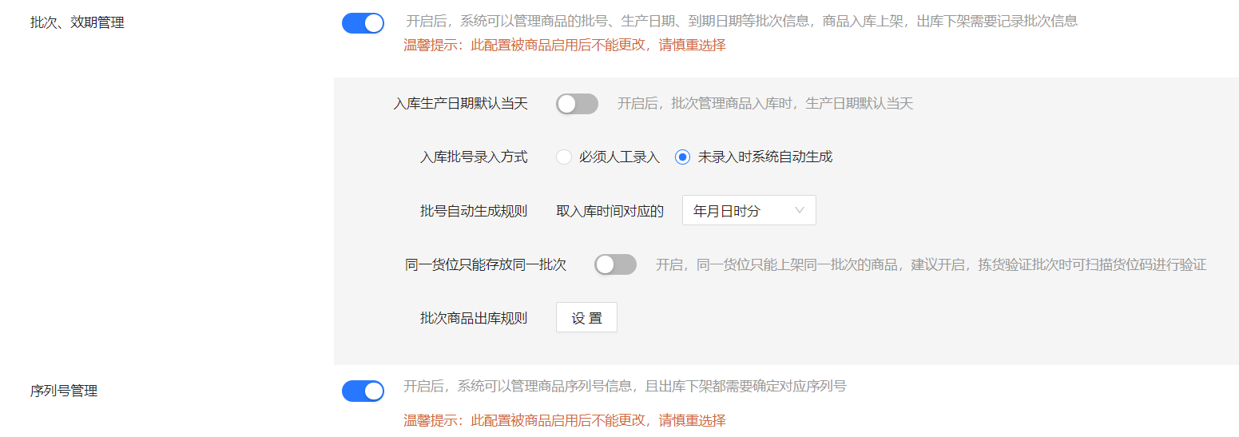1239x437 pixels.
Task: Click the 设置 button for 批次商品出库规则
Action: pyautogui.click(x=586, y=317)
